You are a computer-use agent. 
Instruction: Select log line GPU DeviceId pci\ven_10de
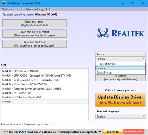pos(44,80)
